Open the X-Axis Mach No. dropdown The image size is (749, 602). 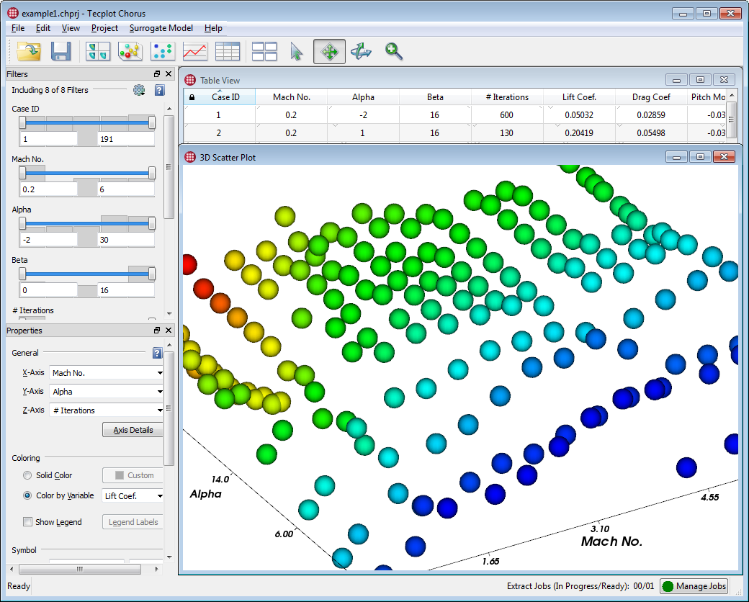pos(107,373)
